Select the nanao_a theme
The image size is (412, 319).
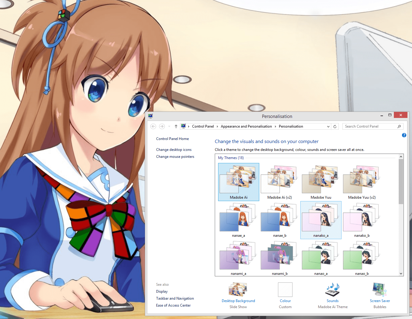321,258
